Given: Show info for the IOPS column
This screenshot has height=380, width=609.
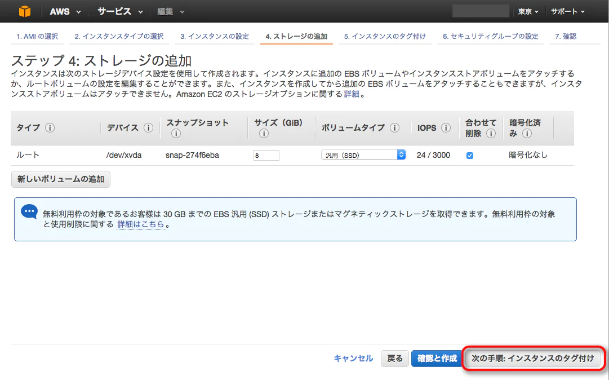Looking at the screenshot, I should (x=446, y=127).
